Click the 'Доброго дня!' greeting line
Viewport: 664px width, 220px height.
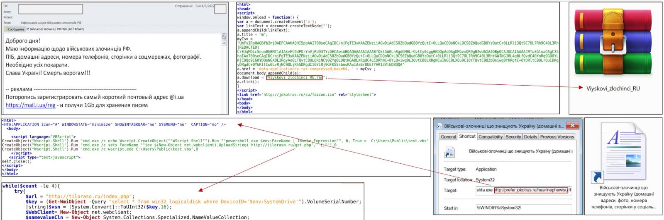coord(23,41)
